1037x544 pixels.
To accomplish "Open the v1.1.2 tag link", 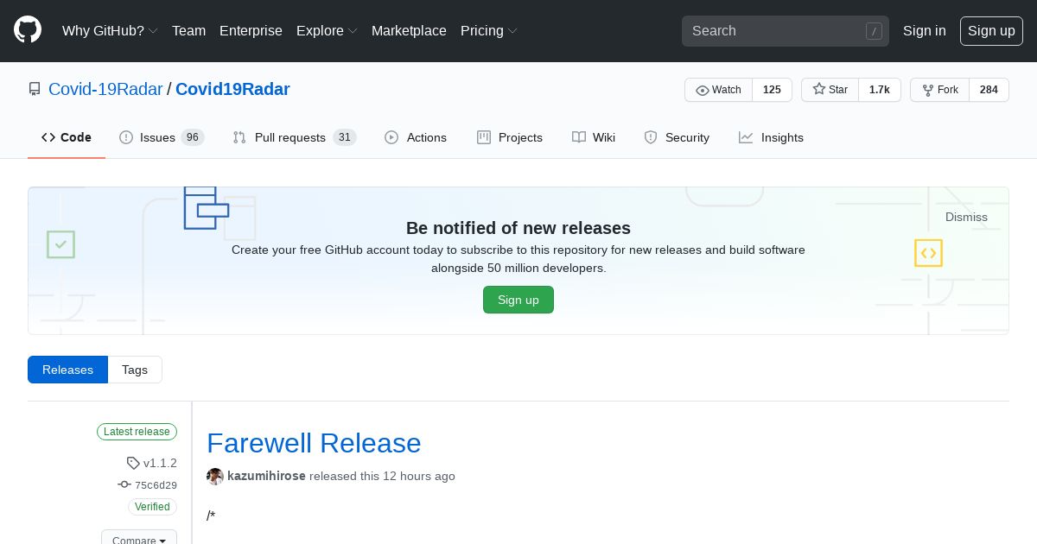I will tap(160, 463).
